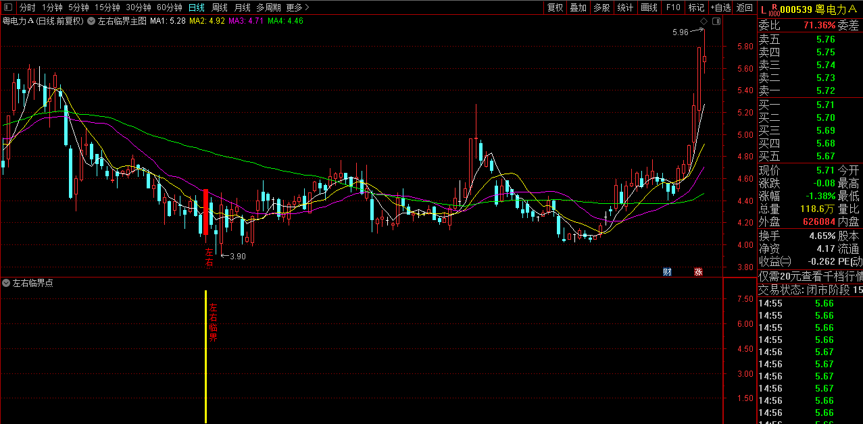This screenshot has height=424, width=863.
Task: Click the L level icon beside the stock code
Action: point(763,10)
